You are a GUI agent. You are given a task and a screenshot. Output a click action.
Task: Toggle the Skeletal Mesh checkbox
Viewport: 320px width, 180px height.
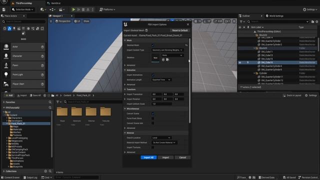tap(153, 45)
